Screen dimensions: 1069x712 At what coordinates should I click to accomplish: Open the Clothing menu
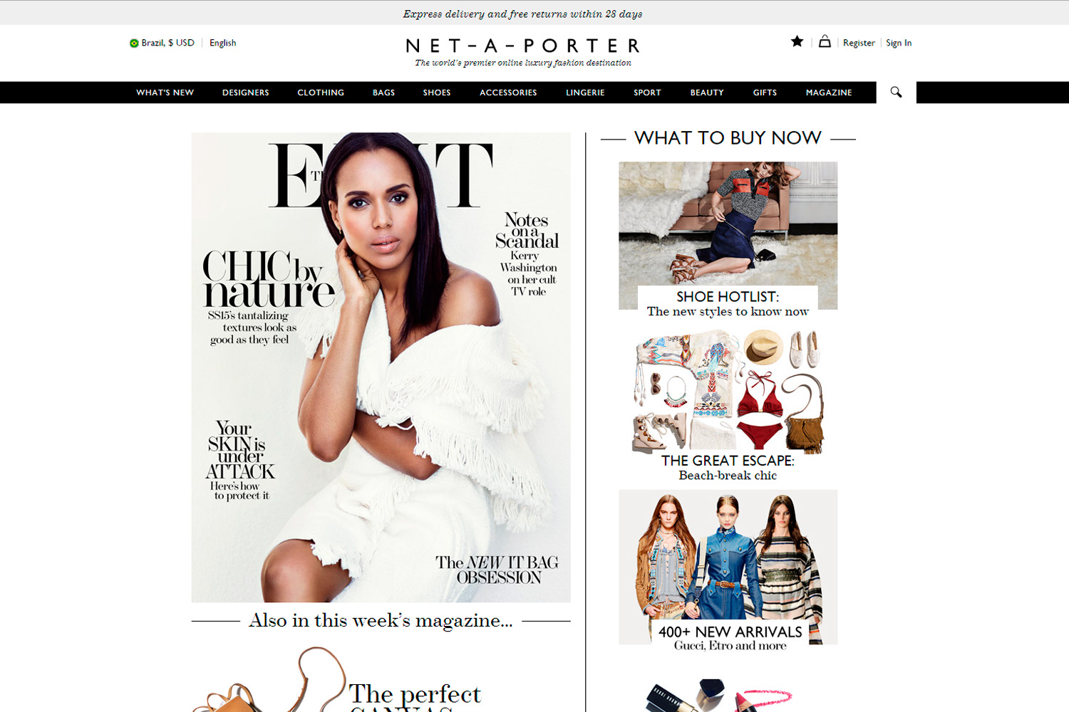[321, 93]
